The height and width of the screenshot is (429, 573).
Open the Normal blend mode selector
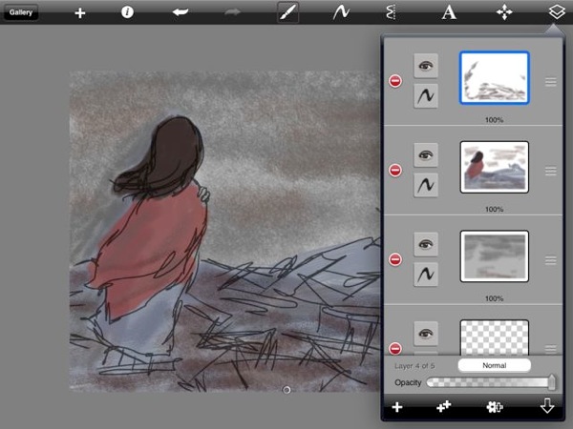493,365
